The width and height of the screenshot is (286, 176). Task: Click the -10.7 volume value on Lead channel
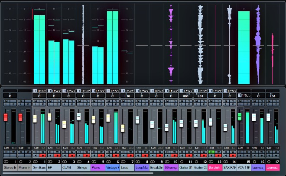click(x=123, y=148)
